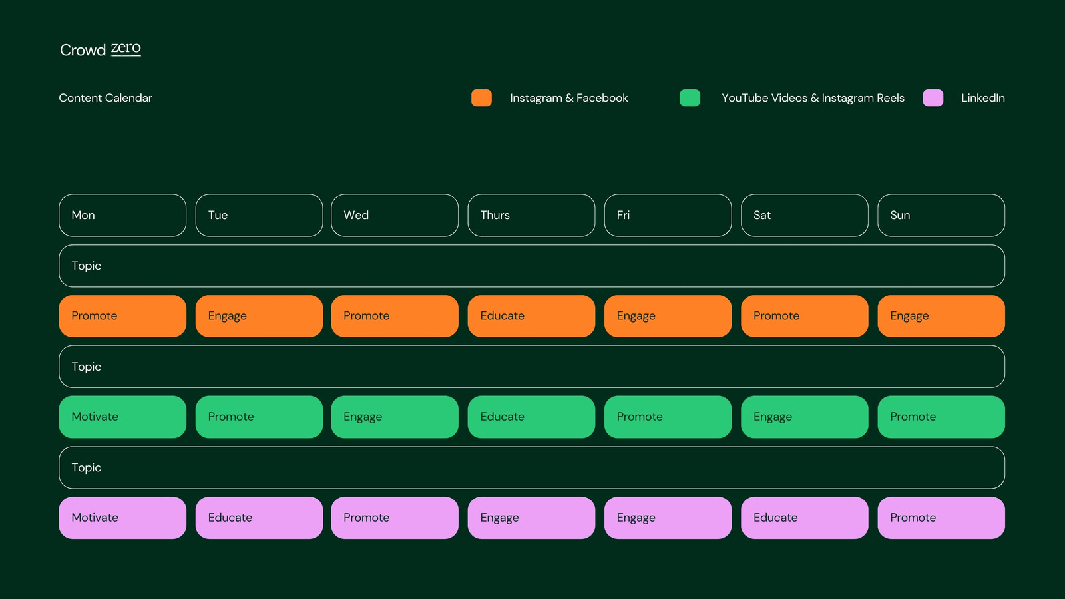
Task: Open Saturday's pink Educate card
Action: coord(805,518)
